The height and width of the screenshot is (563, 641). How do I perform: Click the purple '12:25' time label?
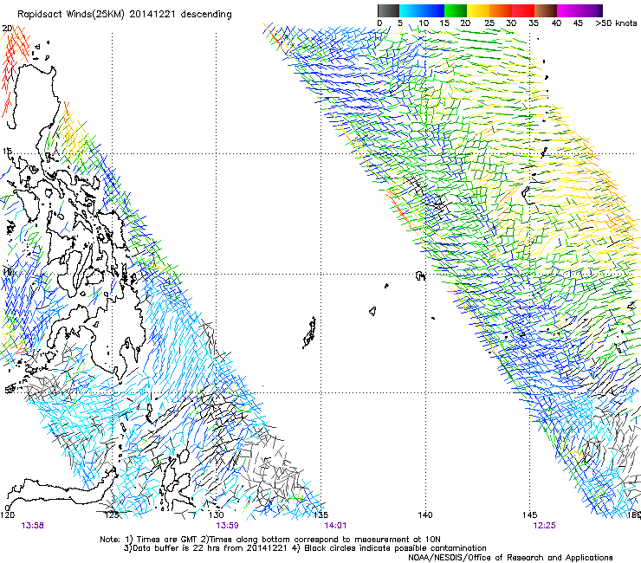tap(545, 526)
